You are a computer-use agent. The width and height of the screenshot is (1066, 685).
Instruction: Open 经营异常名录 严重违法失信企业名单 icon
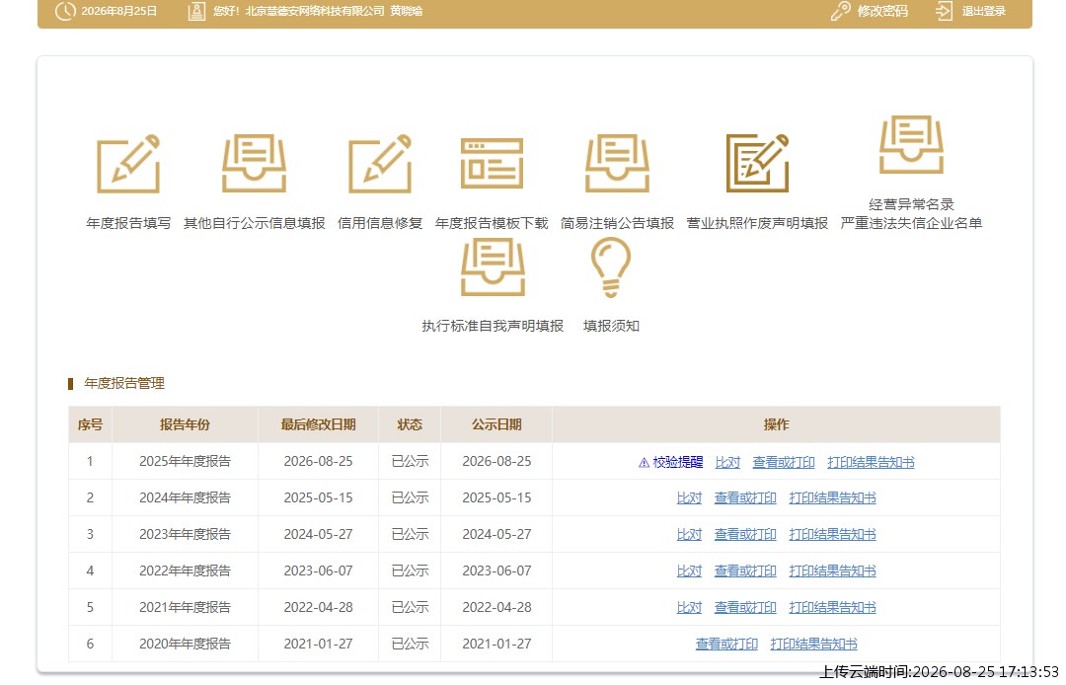point(911,145)
